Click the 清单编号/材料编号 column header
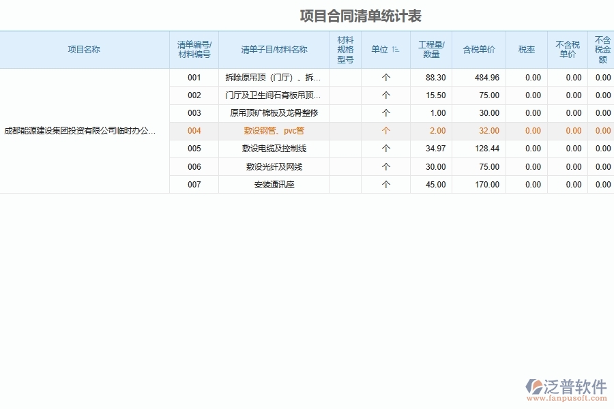 [194, 49]
